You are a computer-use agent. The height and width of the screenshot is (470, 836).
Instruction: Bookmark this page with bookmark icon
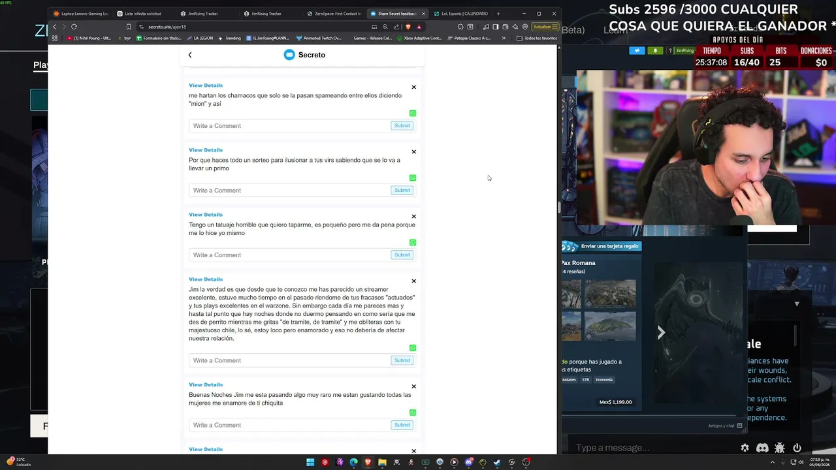(x=129, y=27)
